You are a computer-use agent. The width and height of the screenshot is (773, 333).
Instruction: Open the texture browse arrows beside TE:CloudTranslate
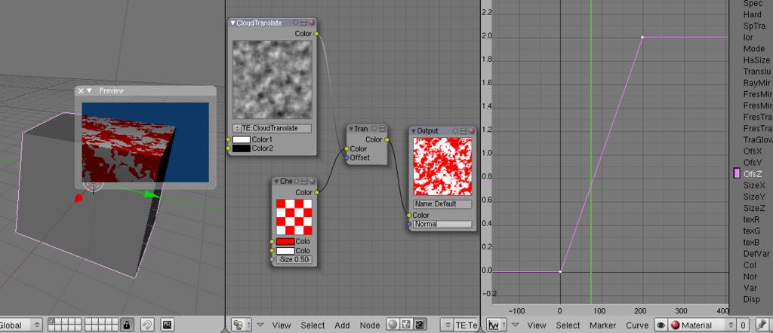tap(237, 128)
